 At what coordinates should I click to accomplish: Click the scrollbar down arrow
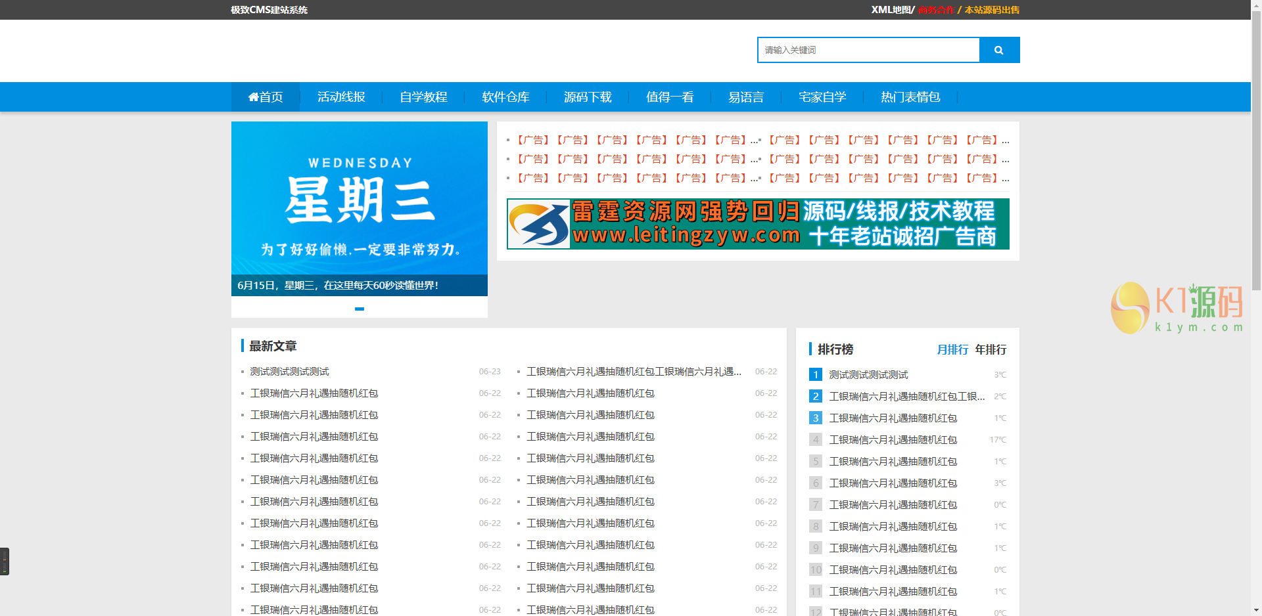(1256, 610)
